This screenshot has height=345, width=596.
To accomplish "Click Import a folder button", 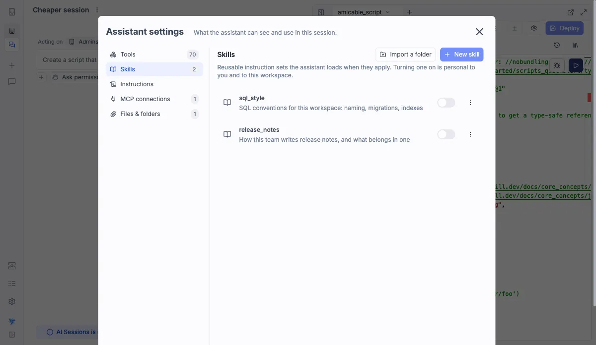I will (x=406, y=55).
